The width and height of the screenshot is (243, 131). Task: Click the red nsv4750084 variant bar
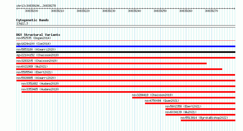point(190,103)
